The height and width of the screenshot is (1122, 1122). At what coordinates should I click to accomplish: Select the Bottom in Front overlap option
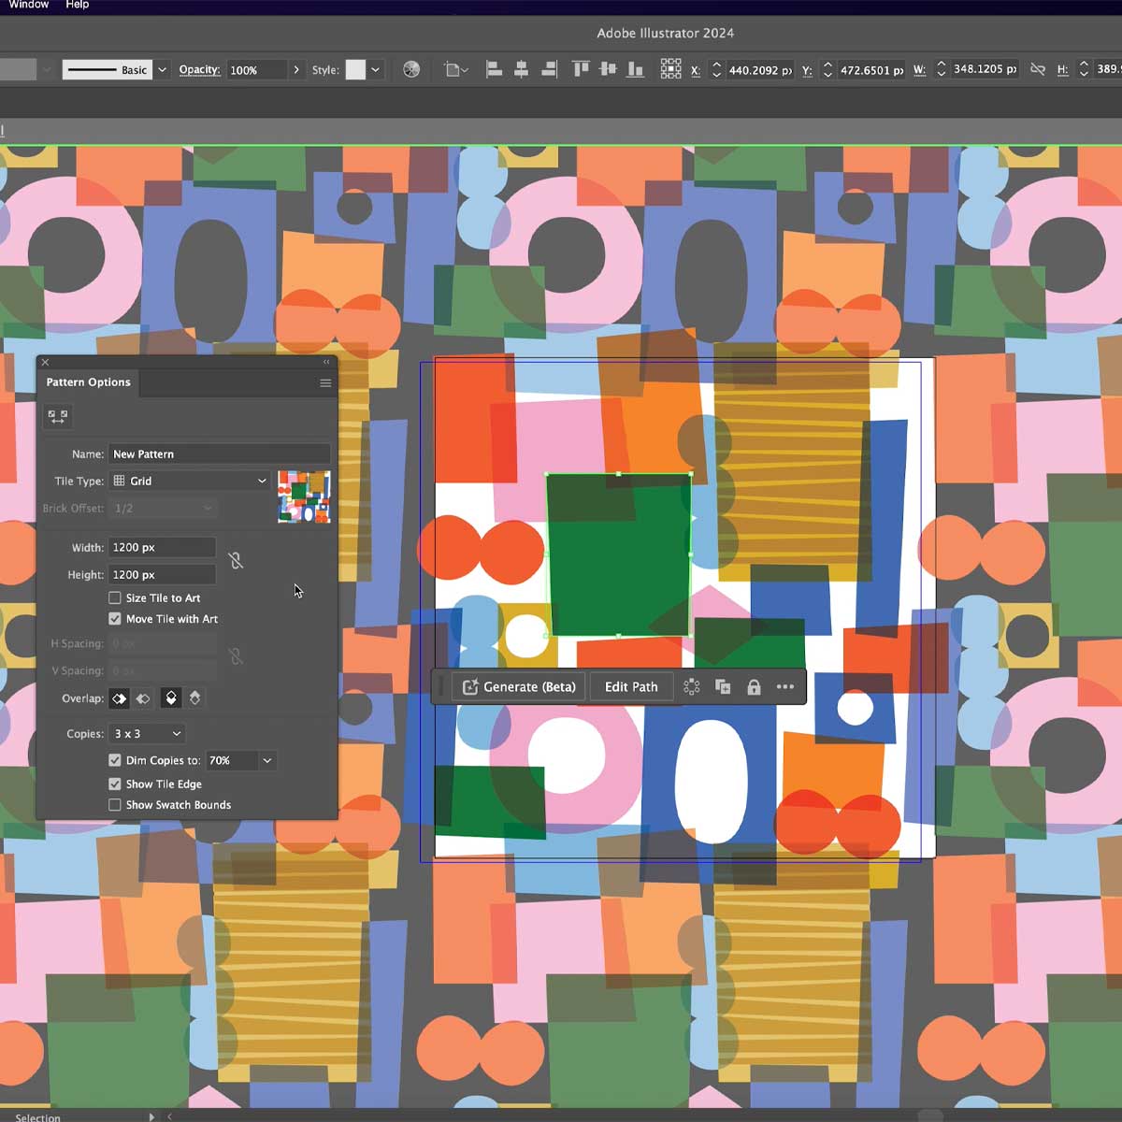click(194, 698)
